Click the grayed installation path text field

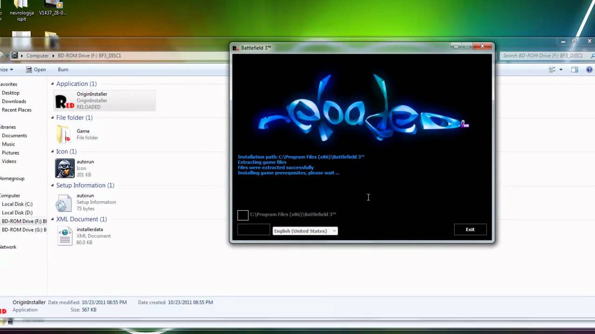point(293,214)
